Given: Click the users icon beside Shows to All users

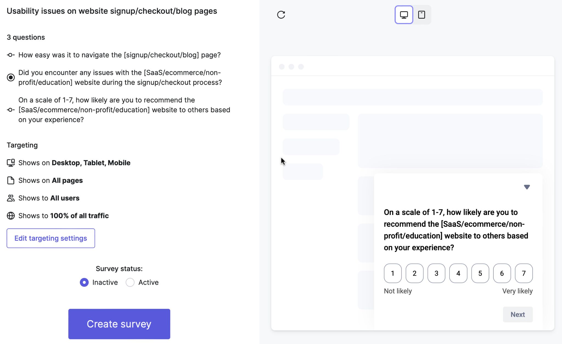Looking at the screenshot, I should click(x=10, y=198).
